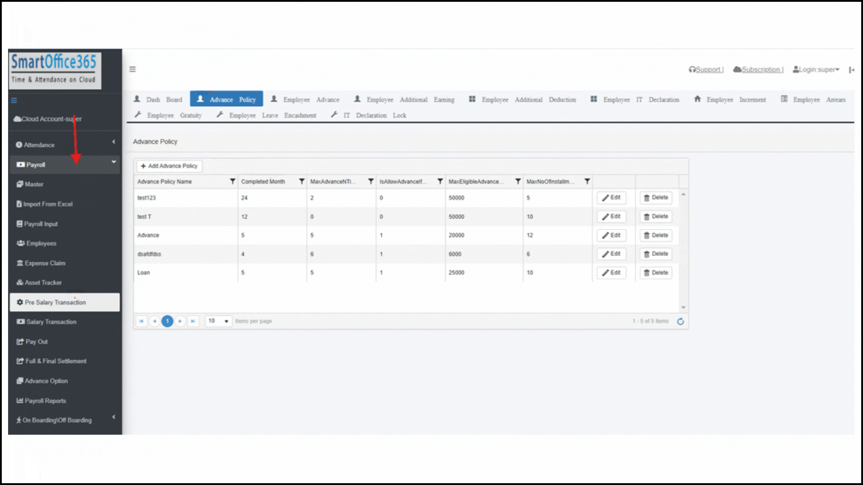Screen dimensions: 863x485
Task: Open Payroll Input in sidebar
Action: pos(37,224)
